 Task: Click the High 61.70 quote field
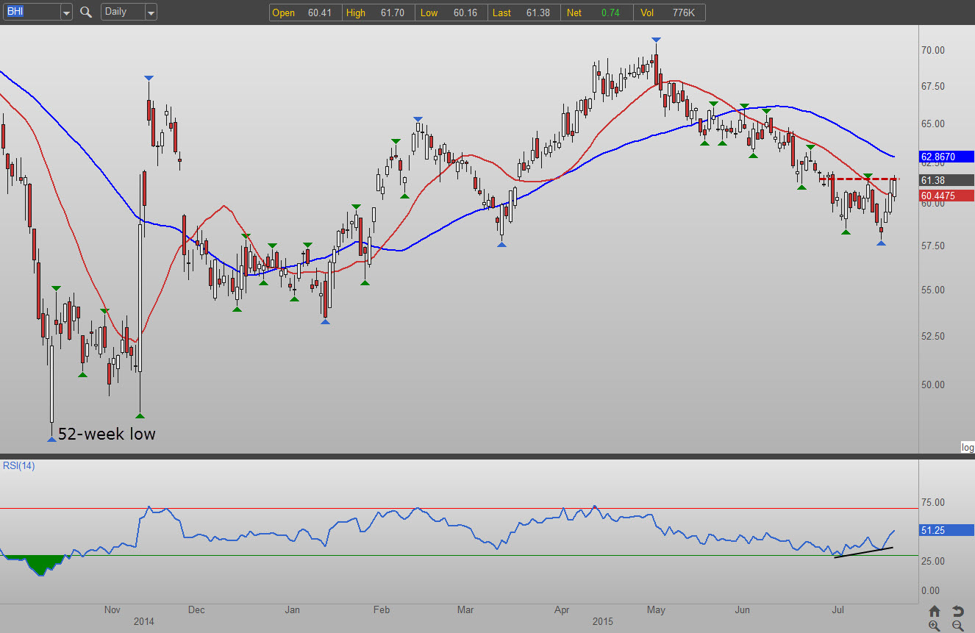378,12
